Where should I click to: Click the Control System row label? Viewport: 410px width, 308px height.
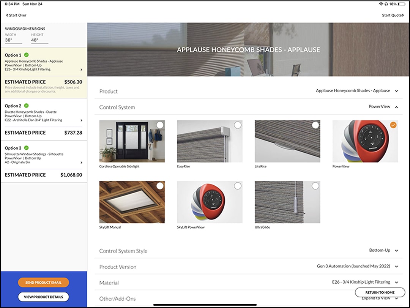point(117,107)
